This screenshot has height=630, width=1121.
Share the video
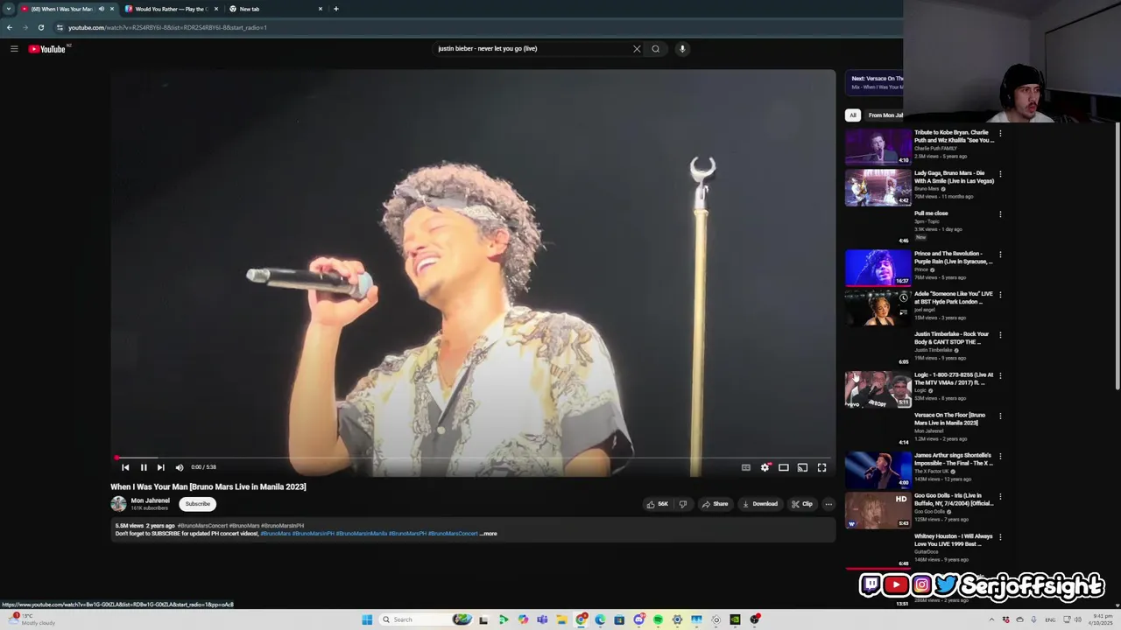716,504
